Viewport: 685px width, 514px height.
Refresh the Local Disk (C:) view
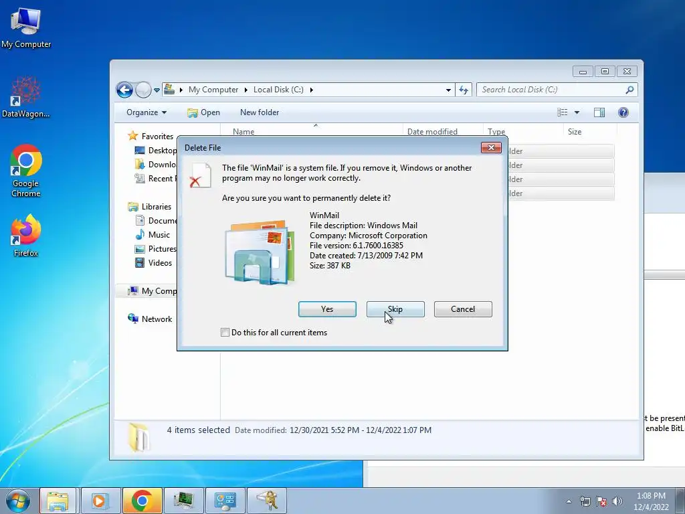tap(464, 90)
